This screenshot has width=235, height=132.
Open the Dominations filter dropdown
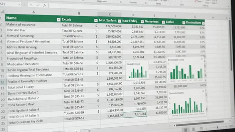(203, 23)
